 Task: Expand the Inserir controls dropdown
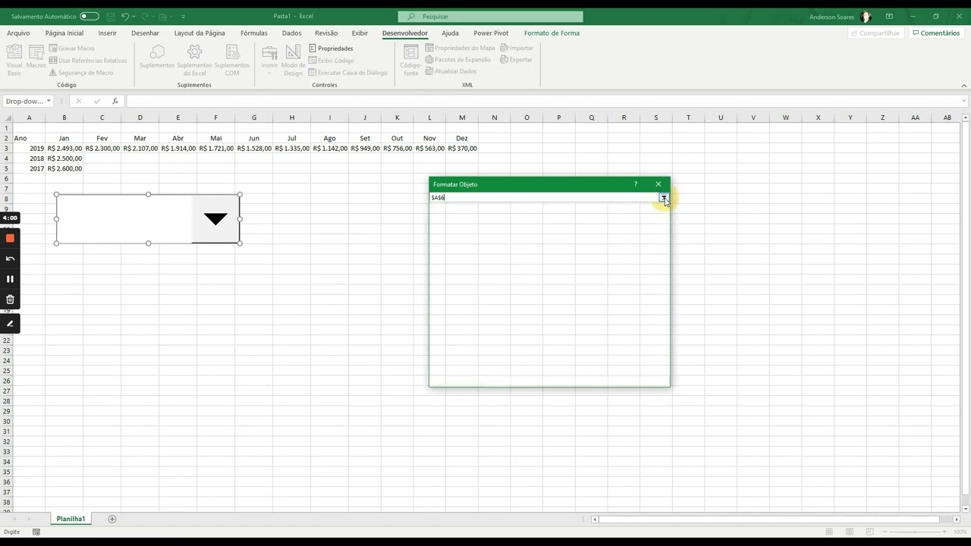[x=269, y=61]
